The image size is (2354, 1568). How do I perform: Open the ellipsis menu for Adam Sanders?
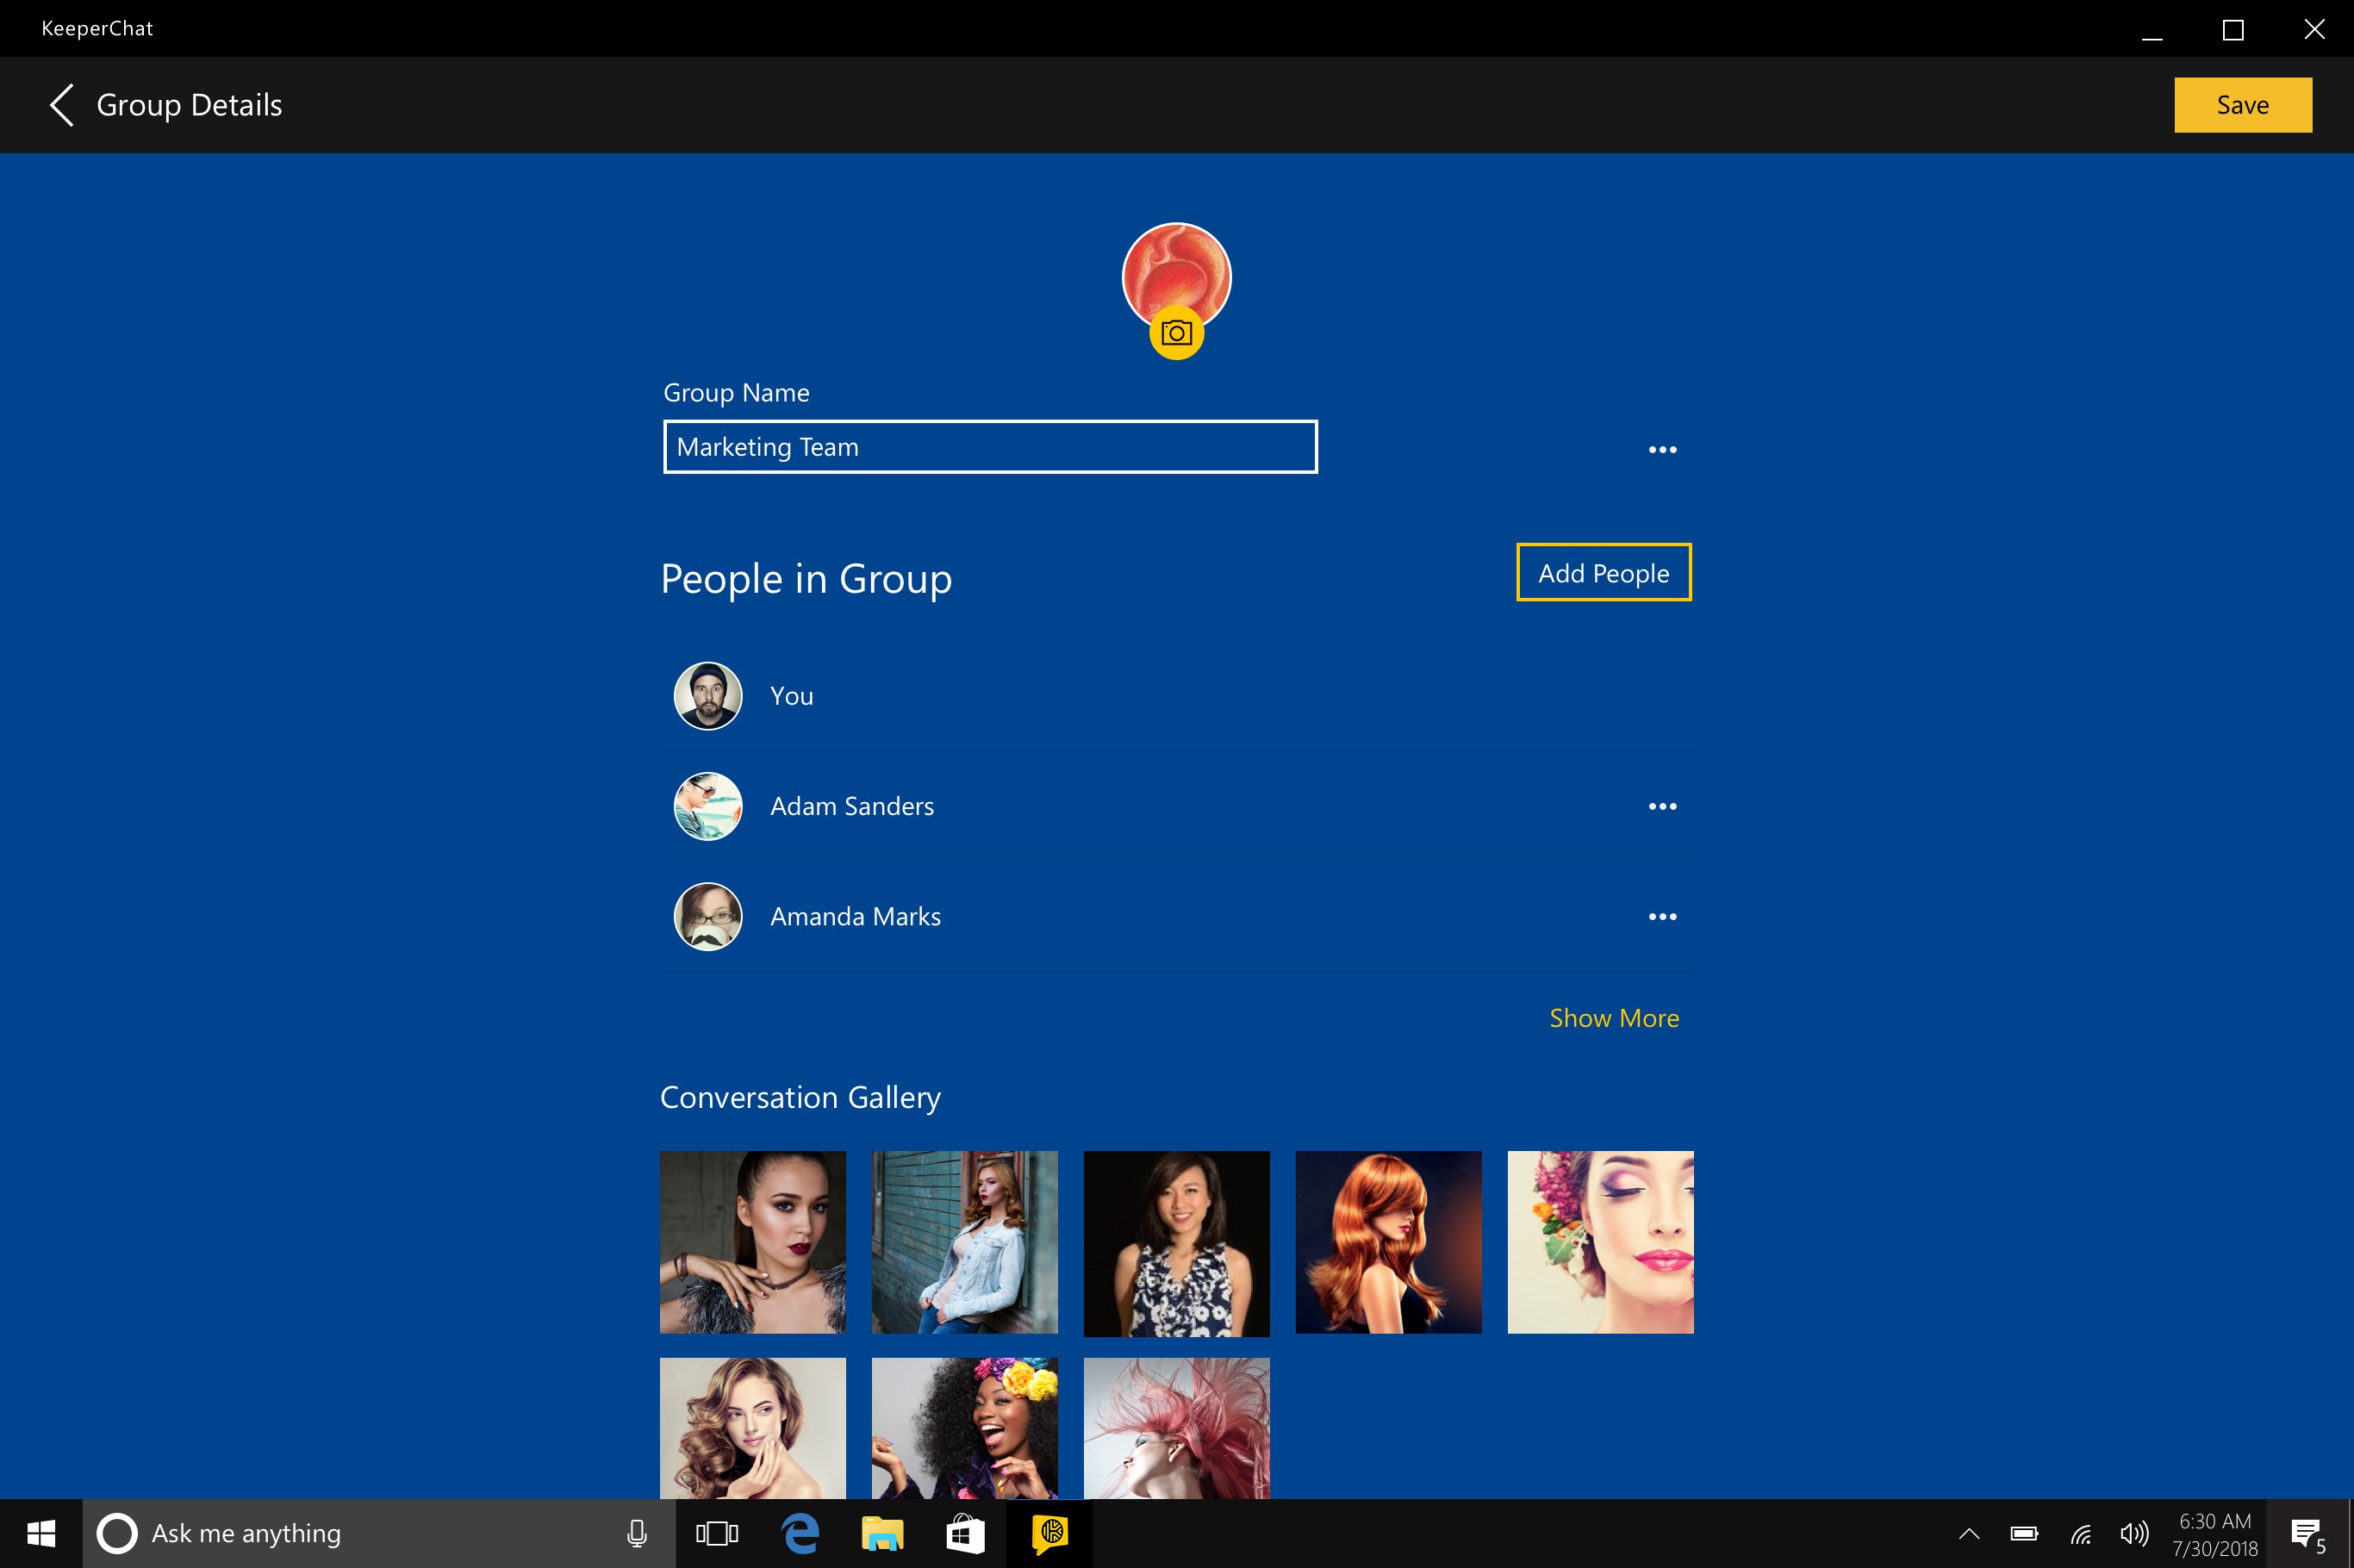pyautogui.click(x=1662, y=806)
